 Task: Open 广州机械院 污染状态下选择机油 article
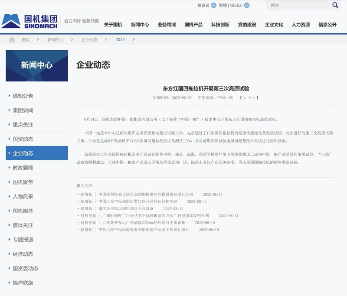pos(155,215)
